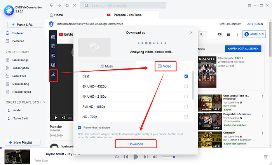
Task: Click the add-to-playlist icon in the side strip
Action: (53, 46)
